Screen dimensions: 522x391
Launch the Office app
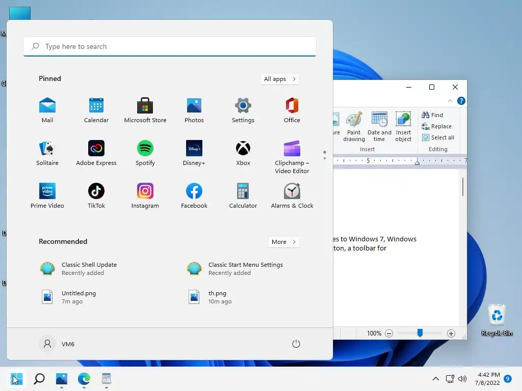[292, 110]
